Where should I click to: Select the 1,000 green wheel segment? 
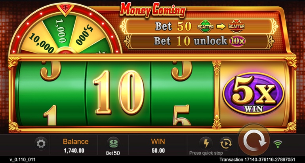(x=61, y=31)
